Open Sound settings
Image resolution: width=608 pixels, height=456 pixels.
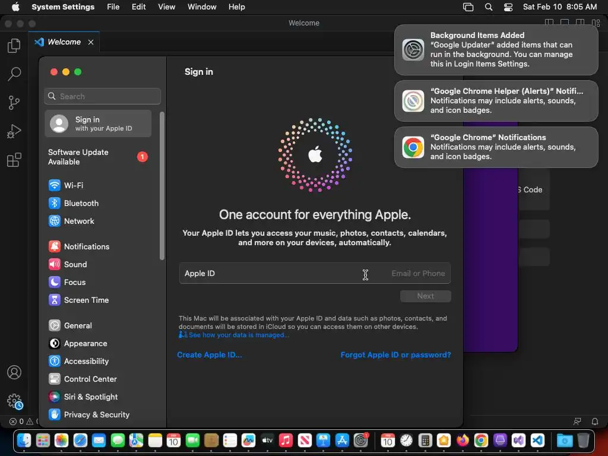[98, 264]
